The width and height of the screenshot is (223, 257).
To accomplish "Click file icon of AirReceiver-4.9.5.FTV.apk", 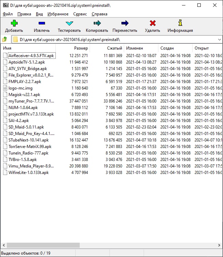I will coord(5,56).
